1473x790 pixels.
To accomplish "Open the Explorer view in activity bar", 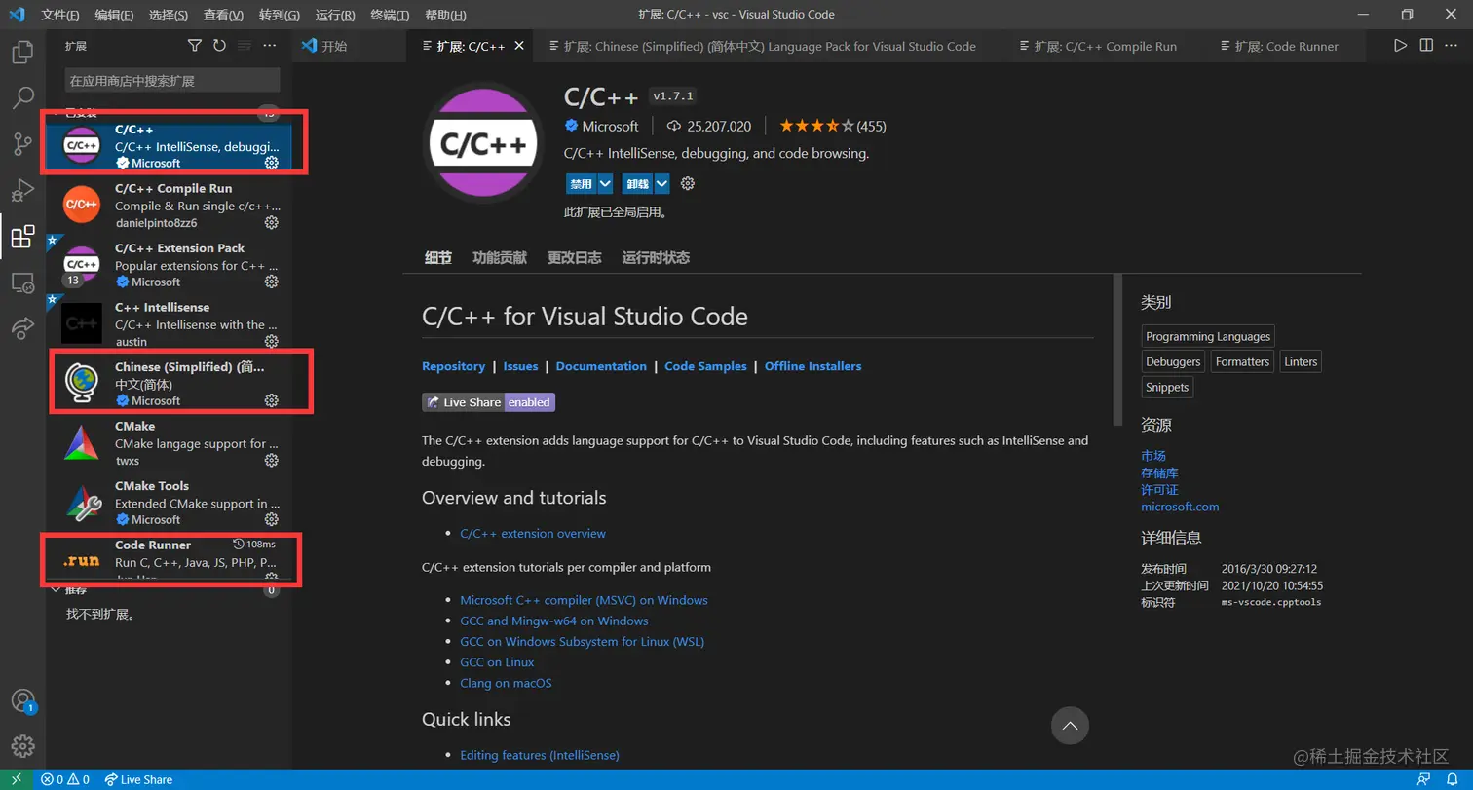I will [x=22, y=53].
